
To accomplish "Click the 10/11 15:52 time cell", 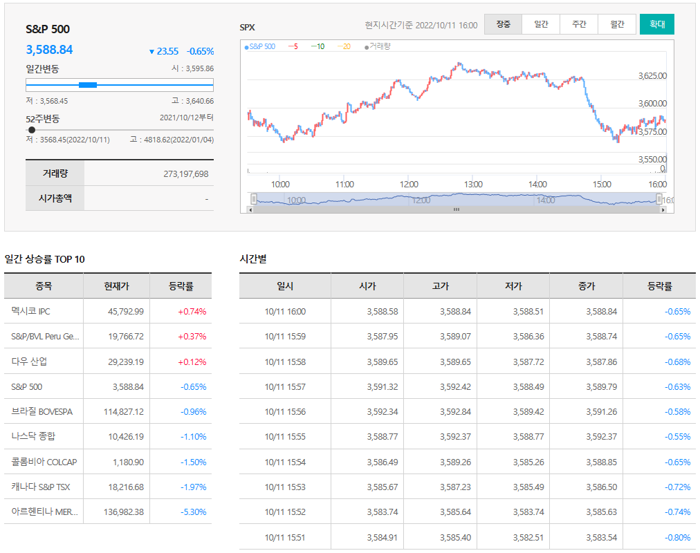I will pos(285,512).
